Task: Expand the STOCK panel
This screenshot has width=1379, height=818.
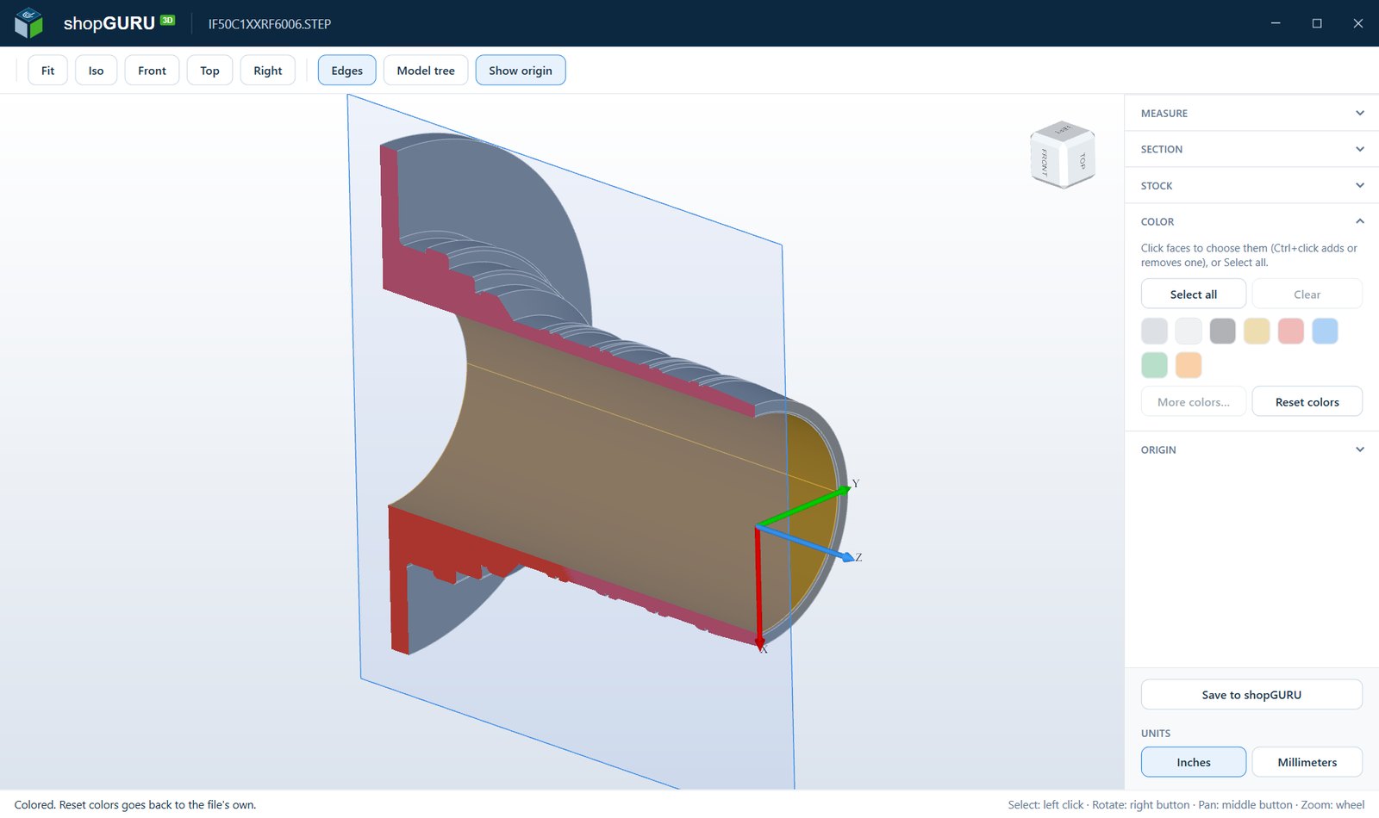Action: tap(1251, 185)
